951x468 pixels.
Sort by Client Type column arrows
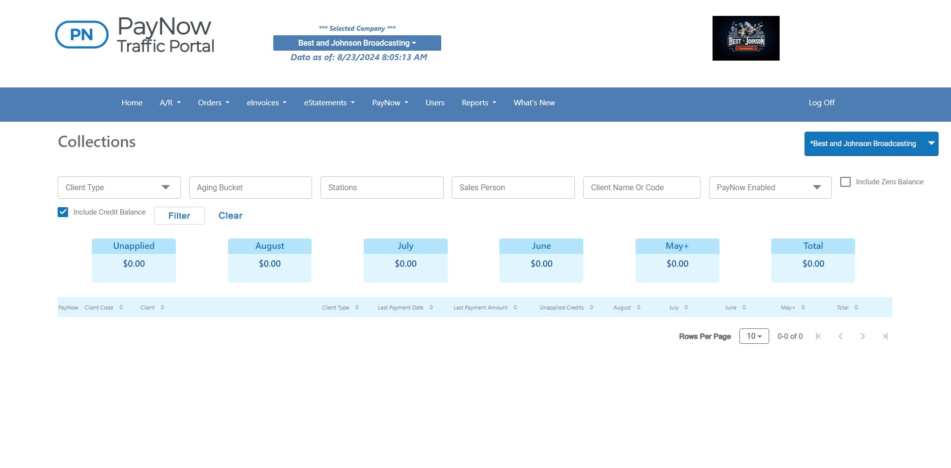pyautogui.click(x=357, y=308)
